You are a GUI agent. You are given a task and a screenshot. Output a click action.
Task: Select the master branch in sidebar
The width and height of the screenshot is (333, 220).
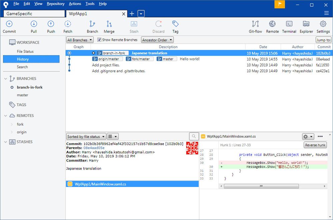22,95
